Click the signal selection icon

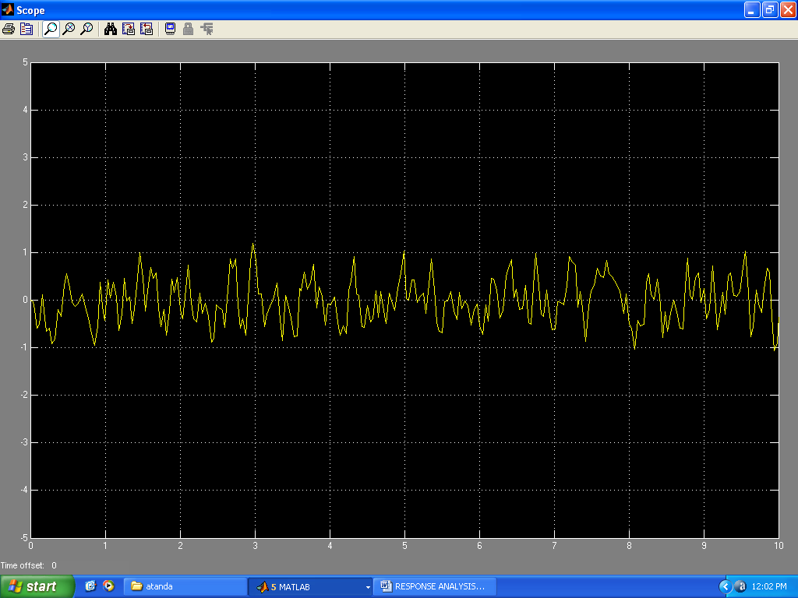207,29
